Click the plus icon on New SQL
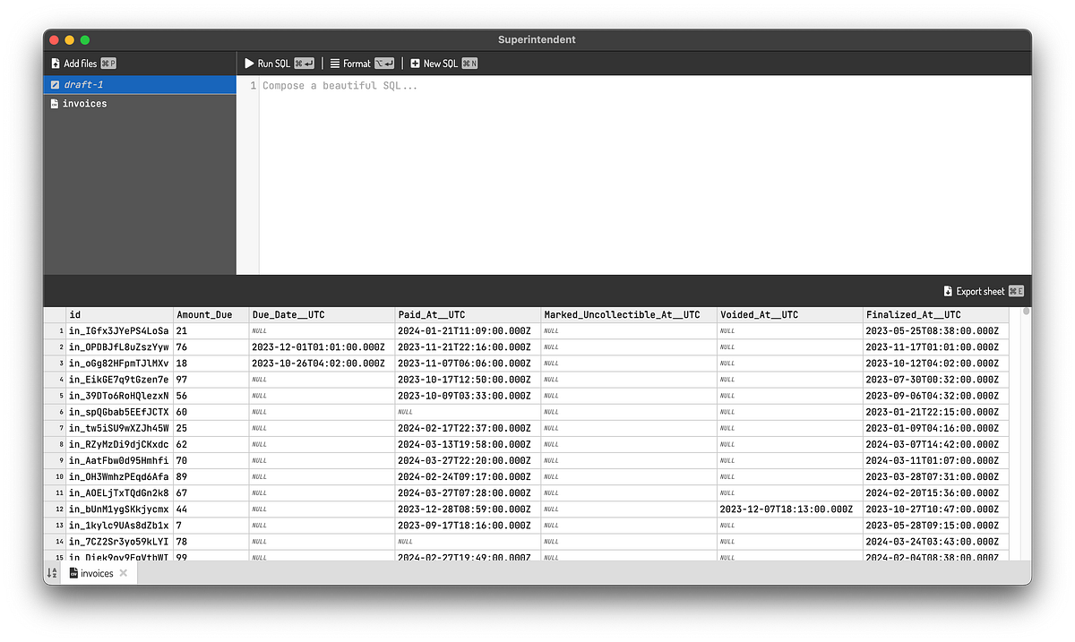 tap(414, 63)
